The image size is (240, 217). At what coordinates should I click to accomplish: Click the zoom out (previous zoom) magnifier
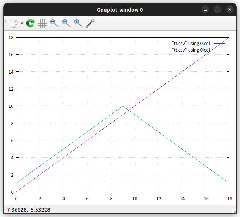click(54, 23)
